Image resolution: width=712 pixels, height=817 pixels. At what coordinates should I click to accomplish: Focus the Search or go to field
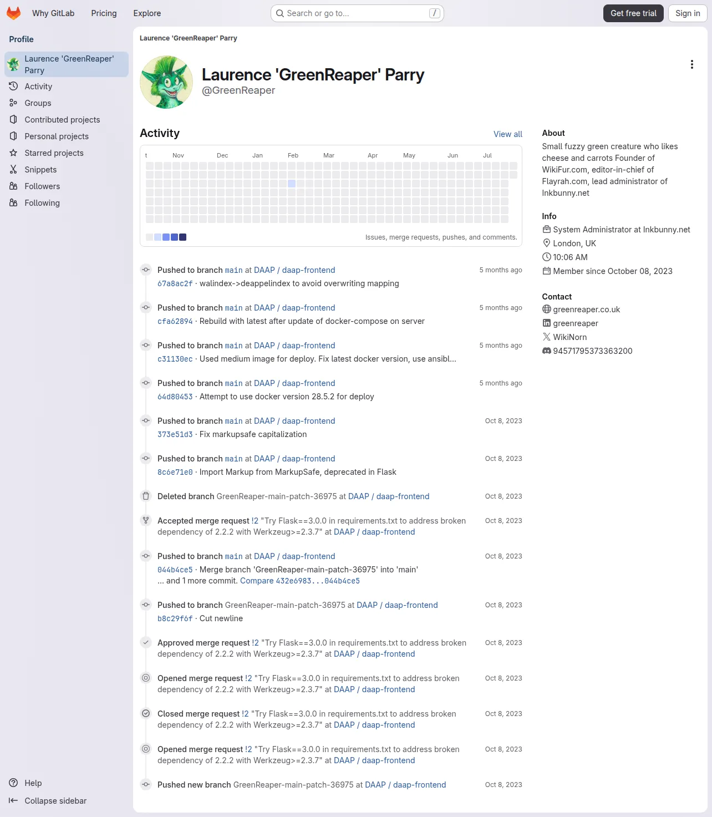click(x=357, y=13)
